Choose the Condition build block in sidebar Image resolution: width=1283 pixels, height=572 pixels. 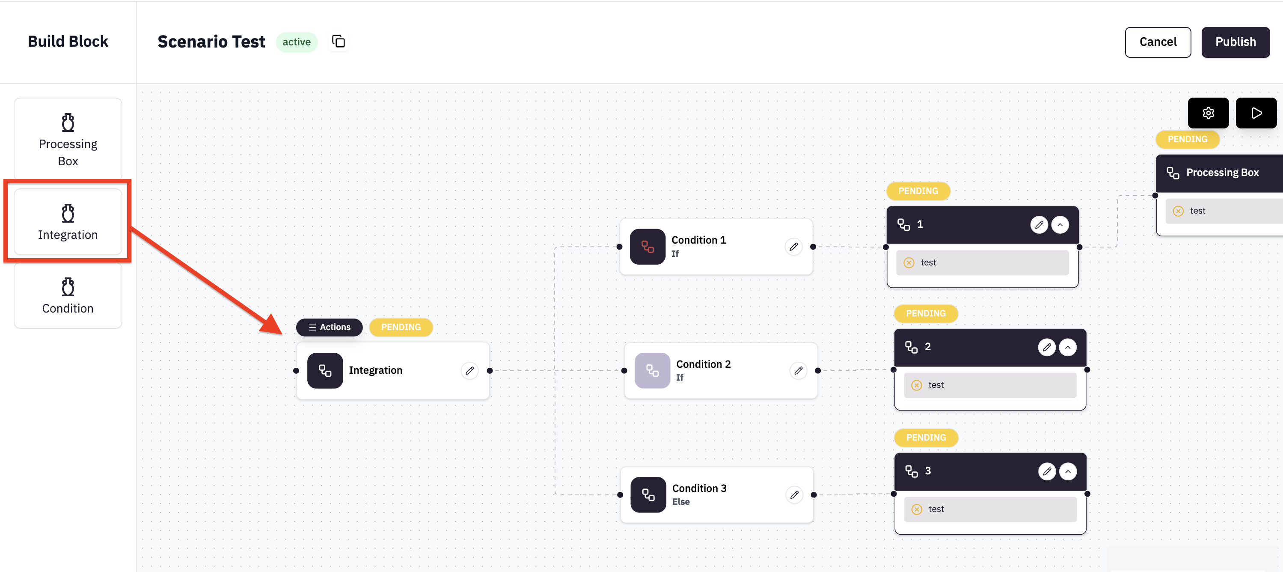(68, 295)
